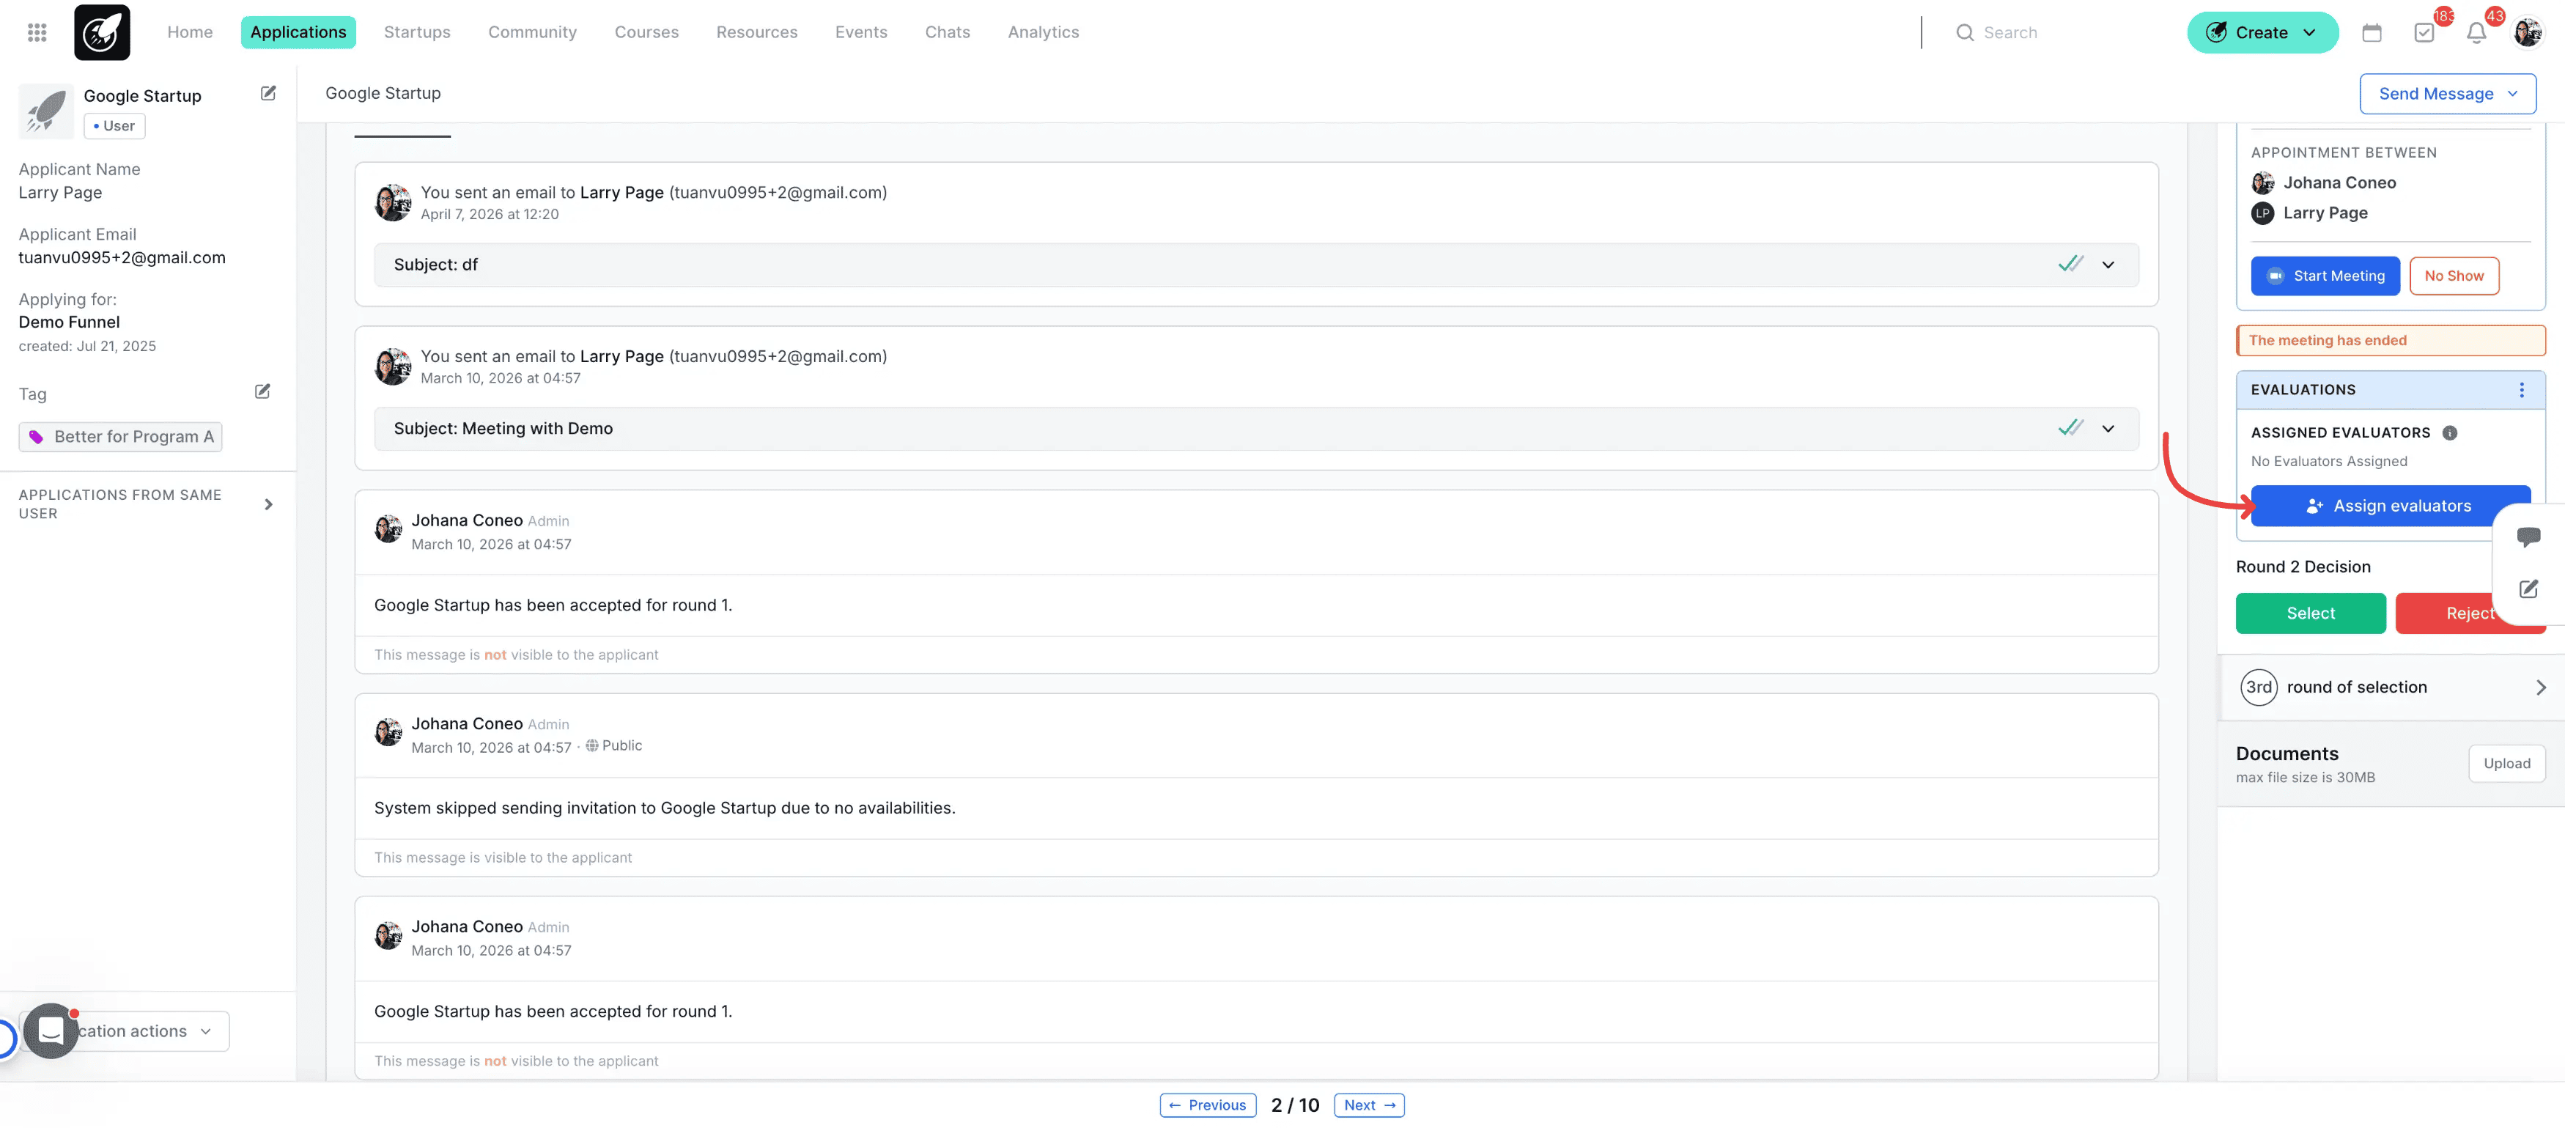Screen dimensions: 2565x1128
Task: Expand the Subject: df email
Action: (2108, 265)
